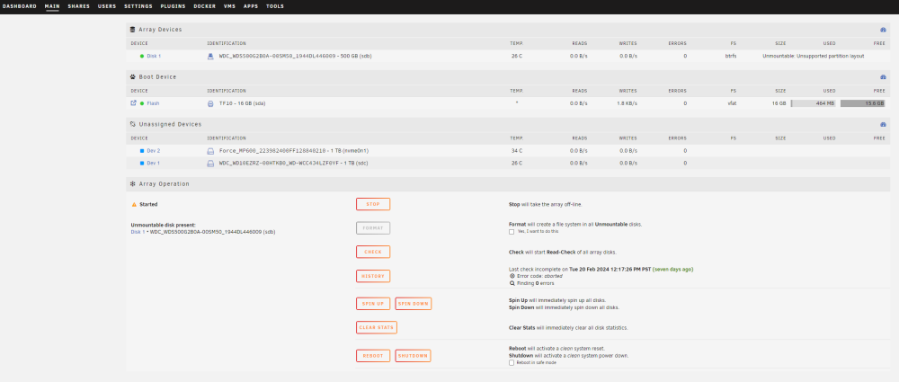Open the Flash device link
899x382 pixels.
(x=153, y=104)
